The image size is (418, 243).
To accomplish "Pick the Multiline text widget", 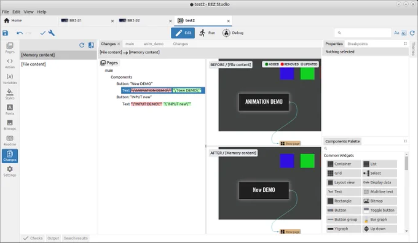I will pyautogui.click(x=380, y=191).
